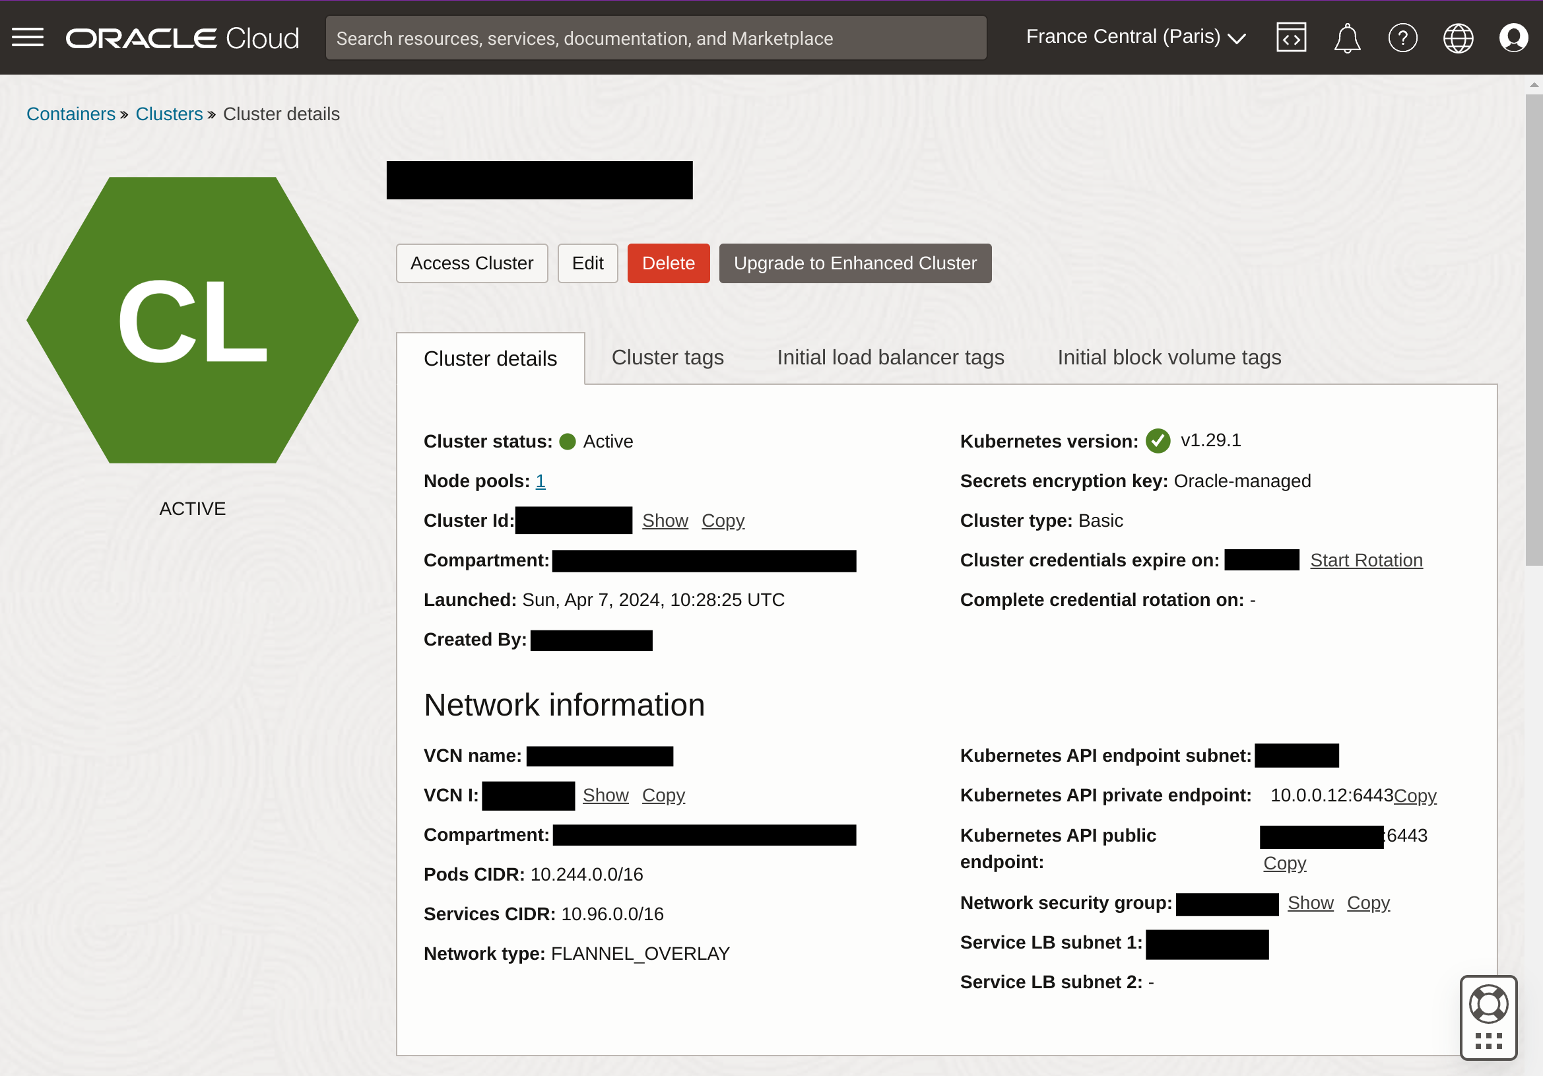The width and height of the screenshot is (1543, 1076).
Task: Click the 10.96.0.0/16 Services CIDR value
Action: [x=612, y=914]
